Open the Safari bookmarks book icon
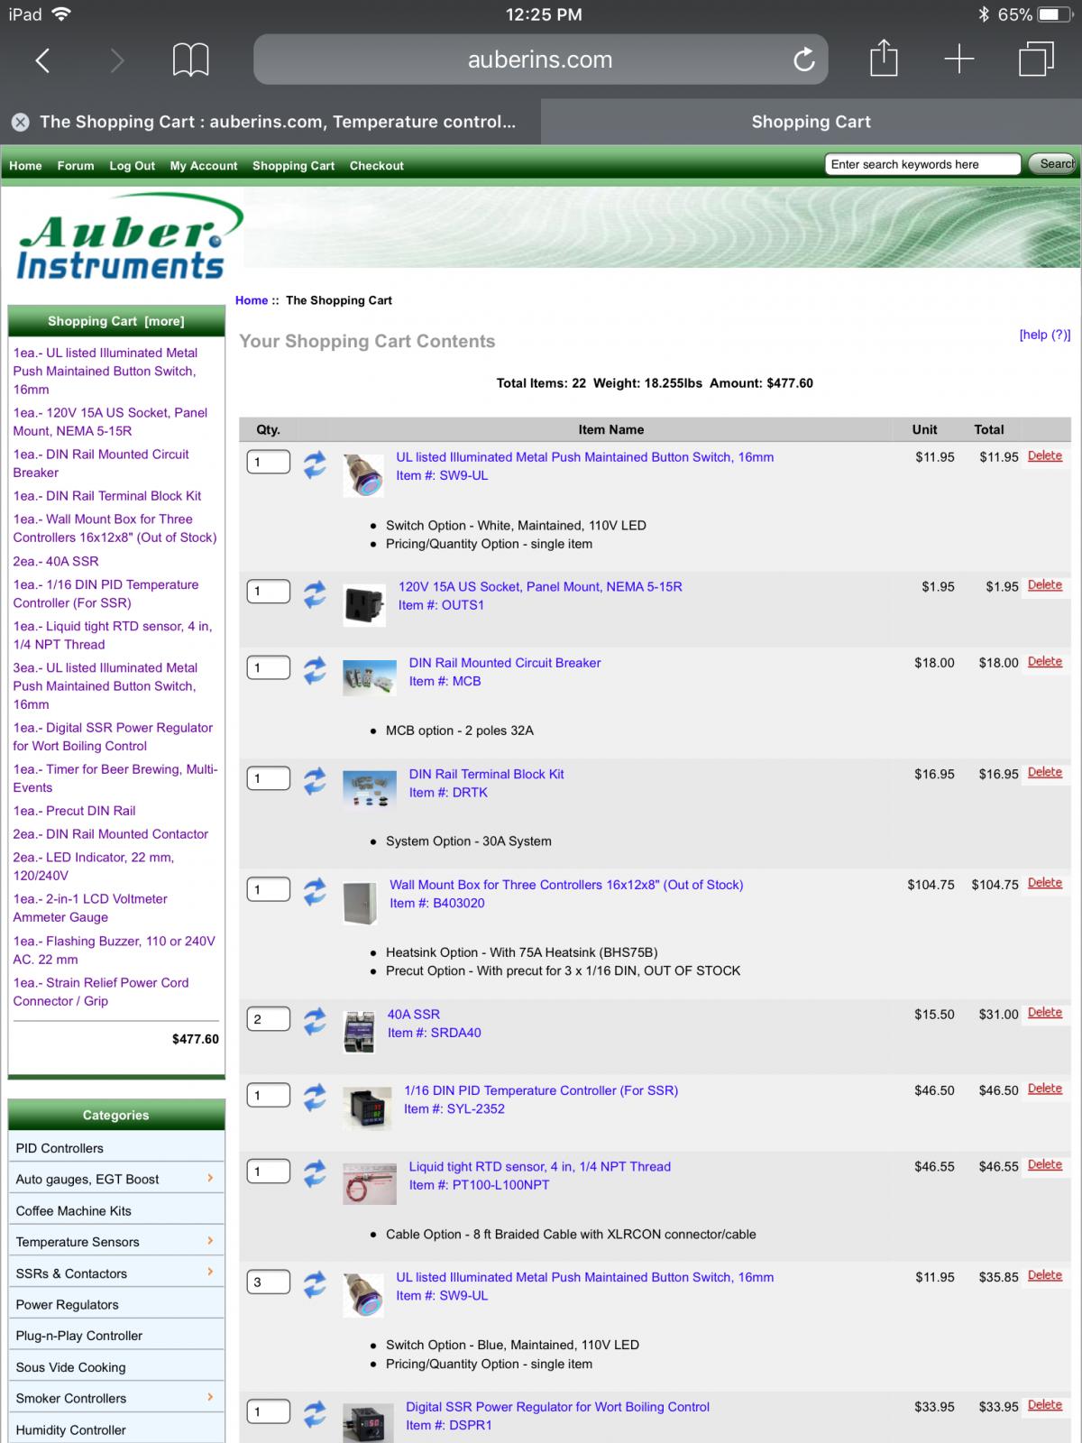The width and height of the screenshot is (1082, 1443). pos(190,60)
